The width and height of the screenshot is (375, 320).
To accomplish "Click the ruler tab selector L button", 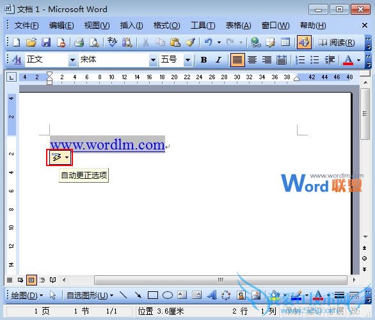I will pyautogui.click(x=12, y=77).
